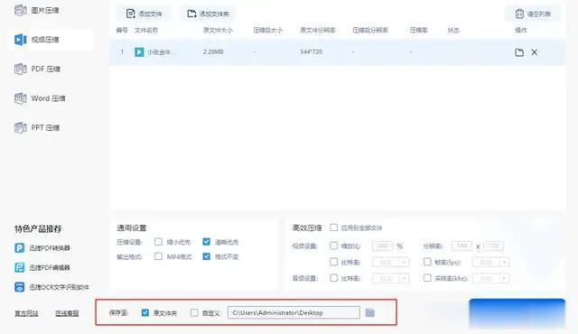Click the 原文件大小 column header
578x334 pixels.
pos(218,30)
